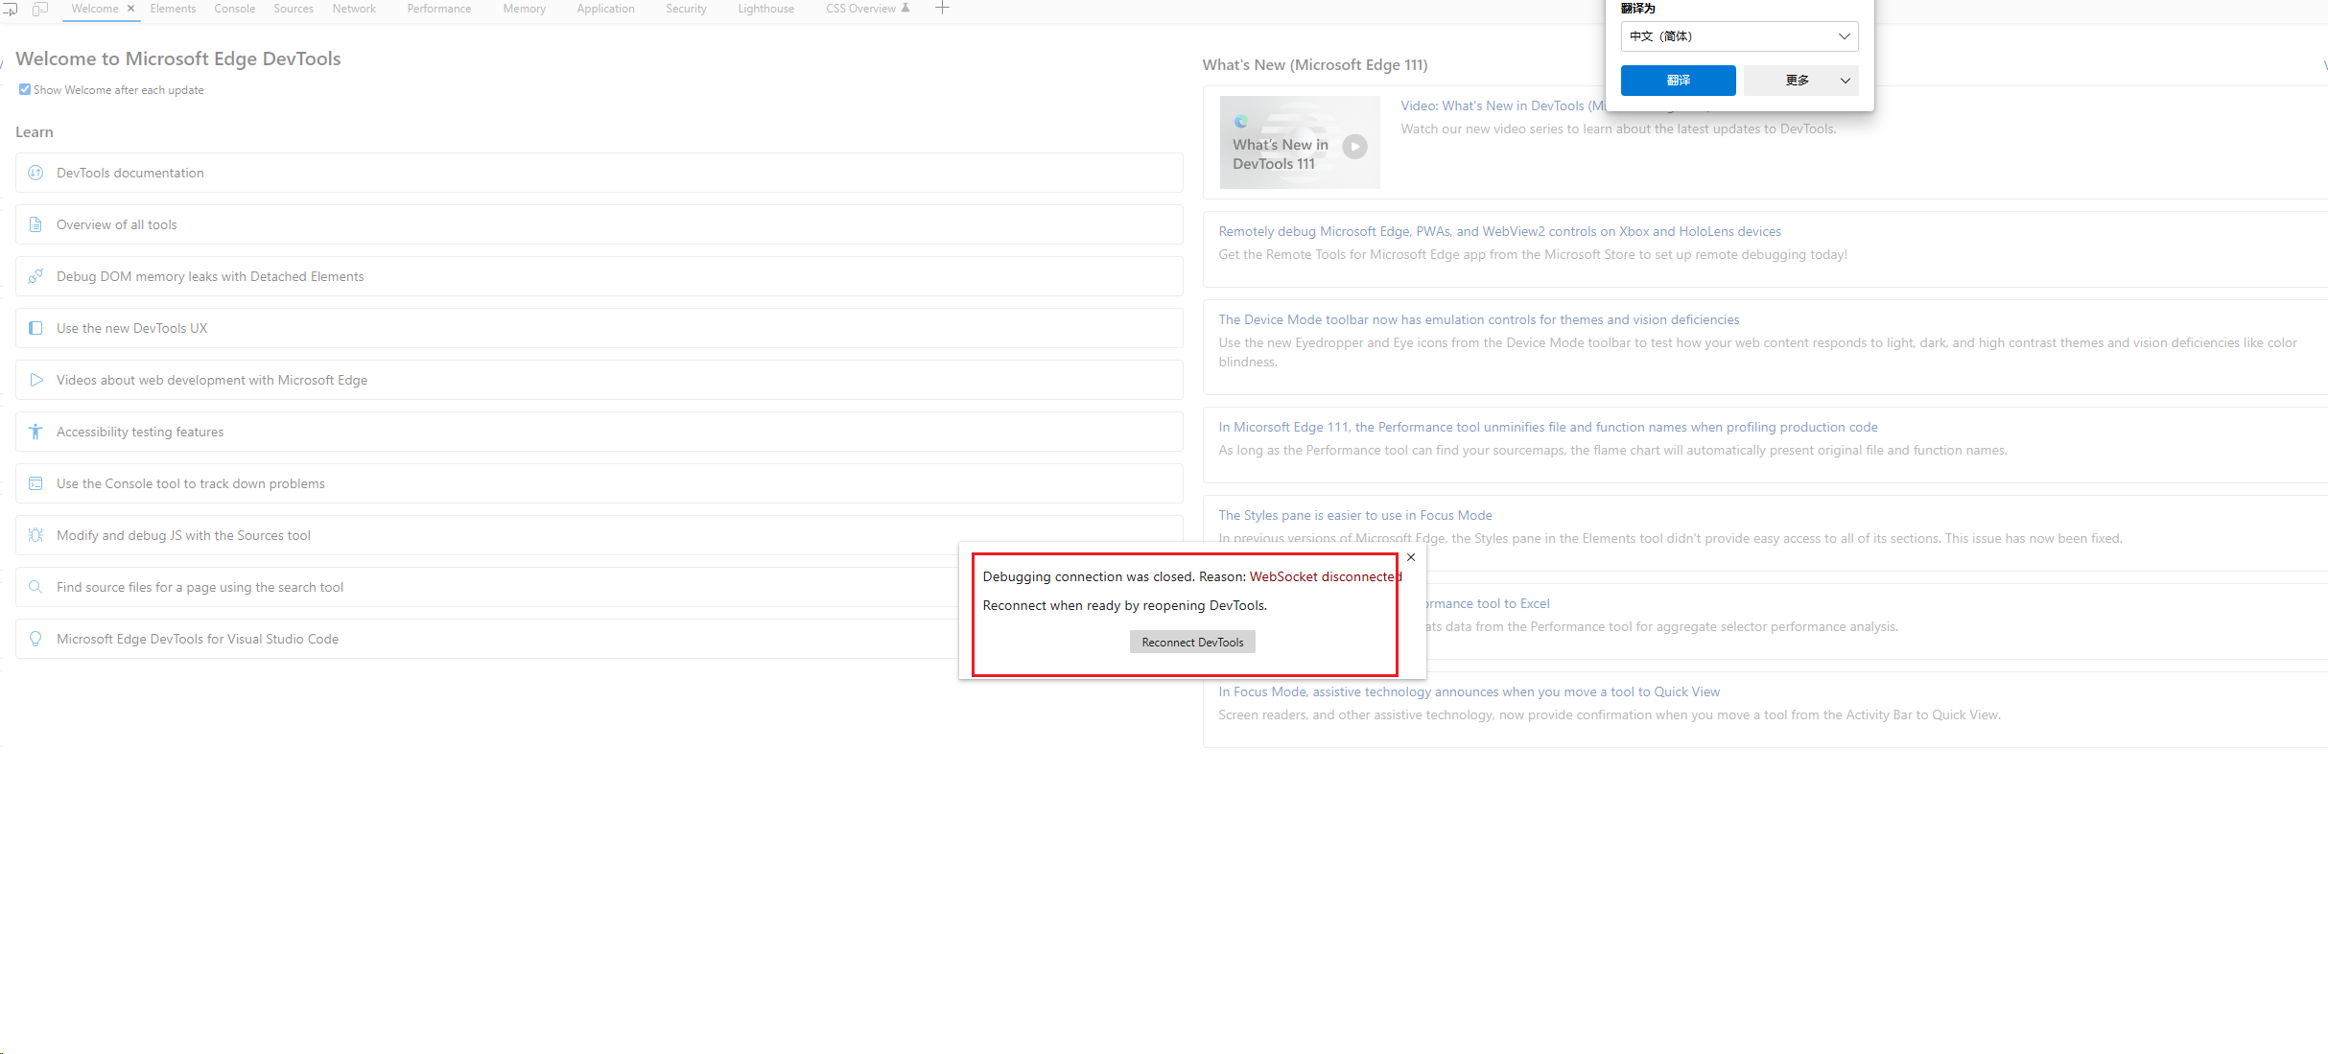Open the Lighthouse tab
Viewport: 2328px width, 1054px height.
[x=764, y=8]
